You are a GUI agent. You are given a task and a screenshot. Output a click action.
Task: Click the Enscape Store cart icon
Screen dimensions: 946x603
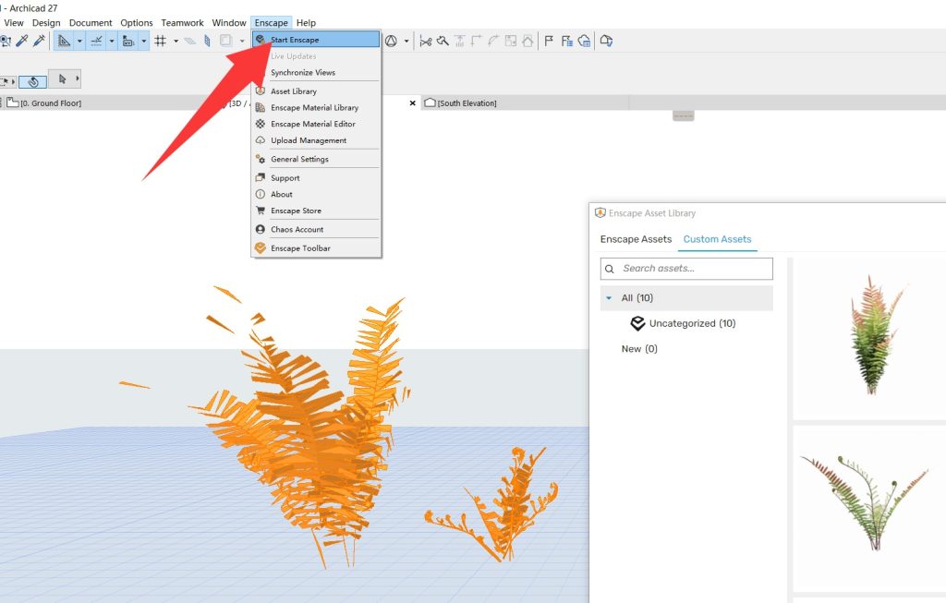point(261,211)
